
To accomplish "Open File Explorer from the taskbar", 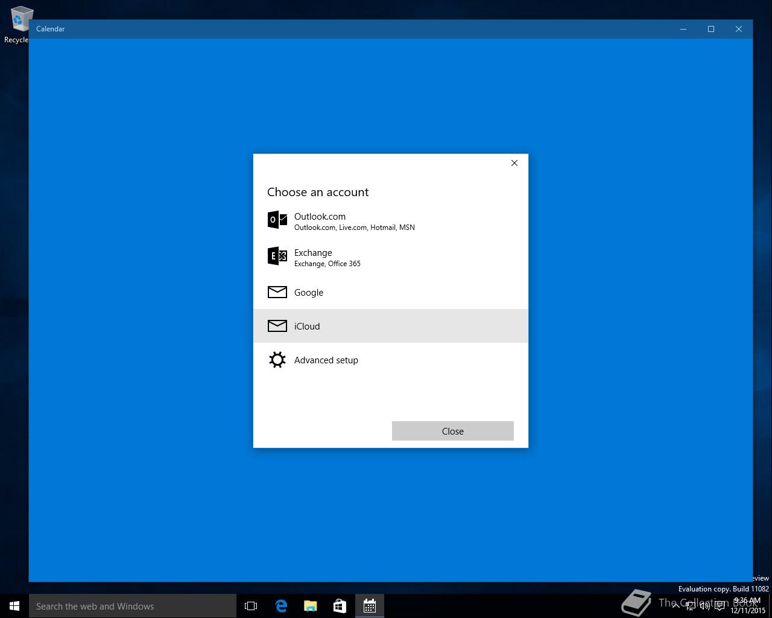I will tap(311, 606).
